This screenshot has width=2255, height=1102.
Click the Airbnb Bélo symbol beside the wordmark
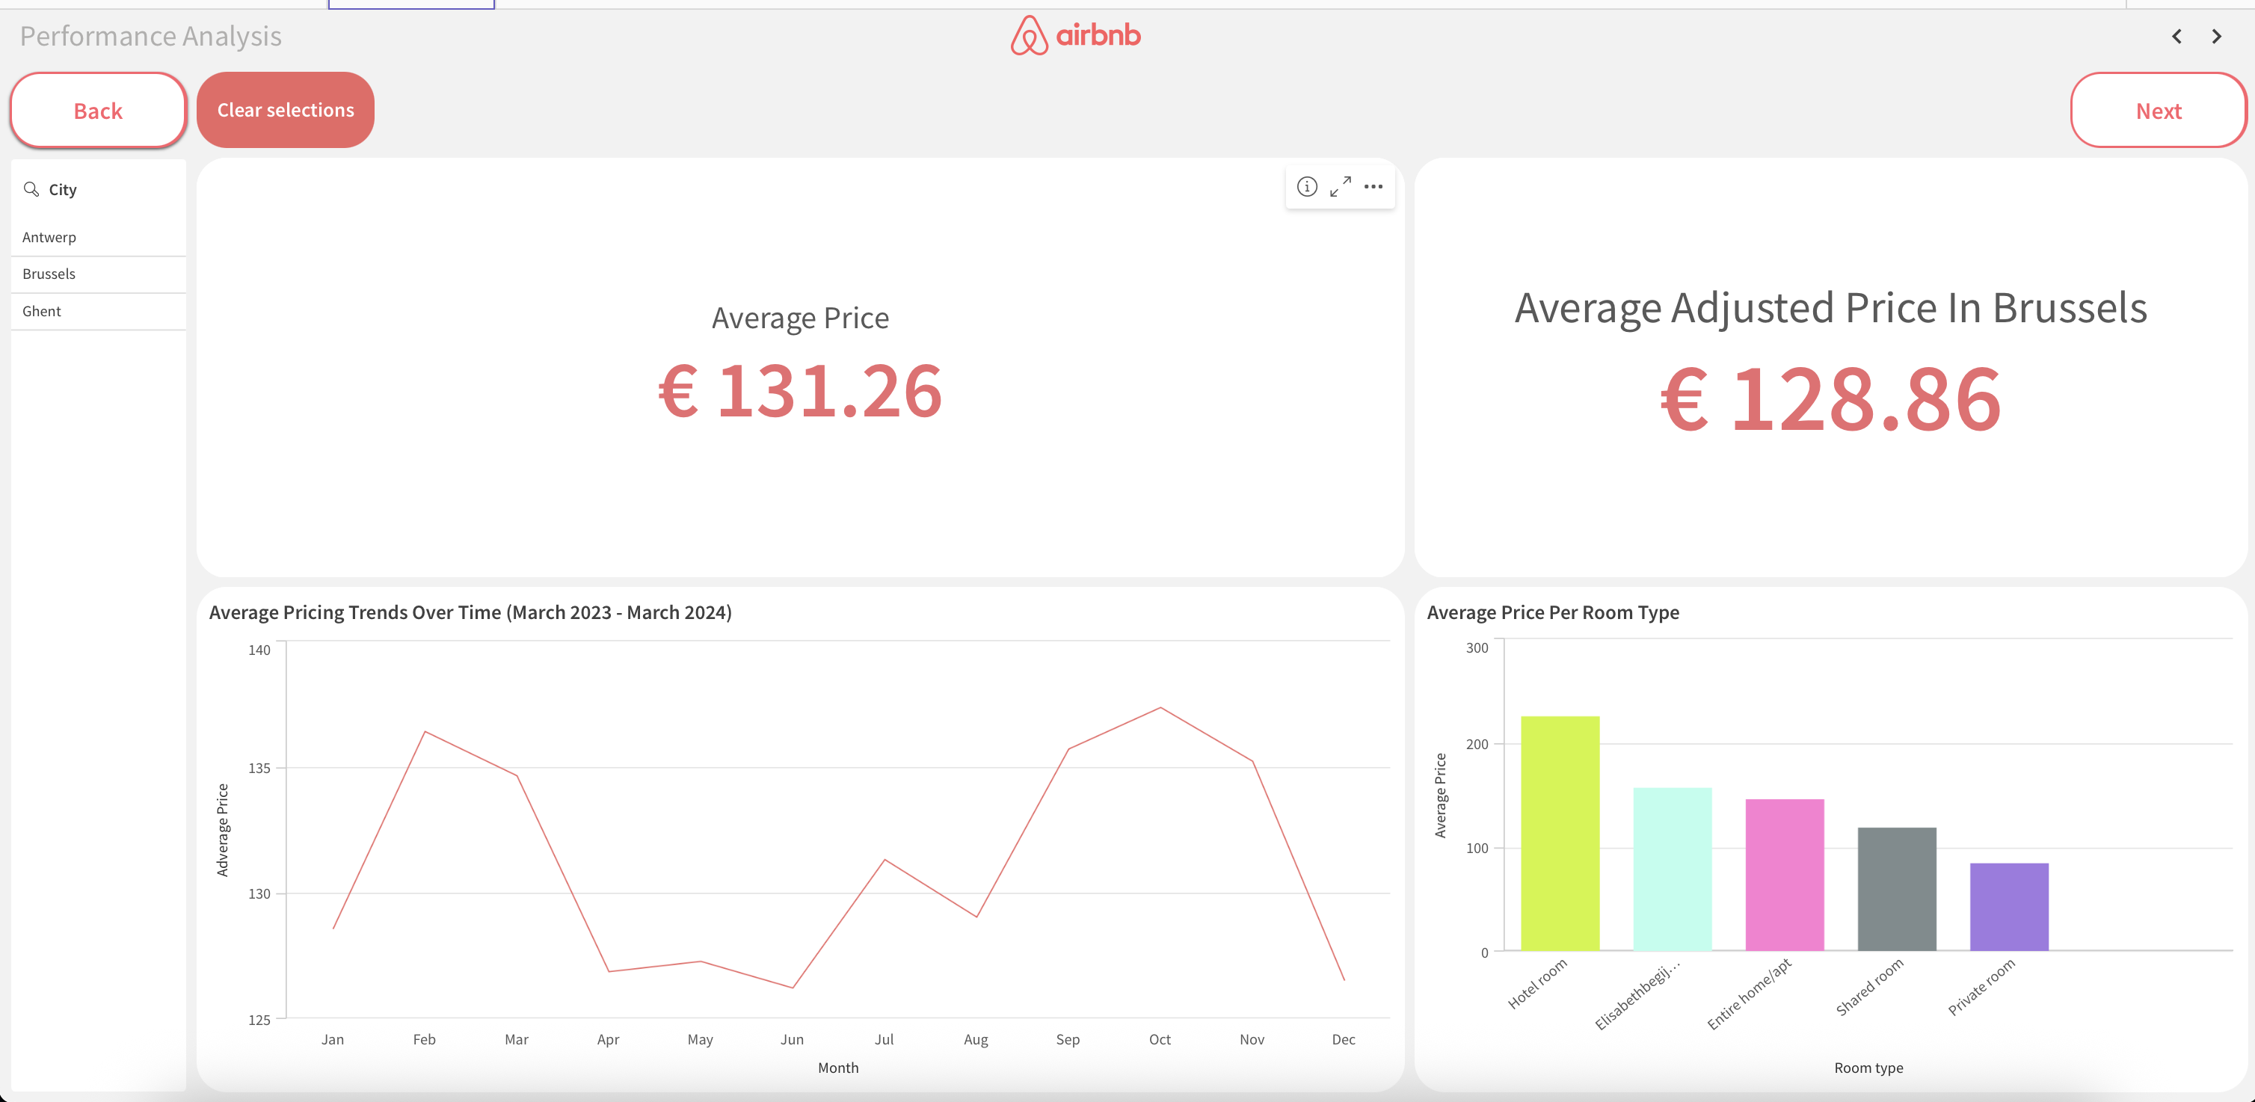(1030, 37)
